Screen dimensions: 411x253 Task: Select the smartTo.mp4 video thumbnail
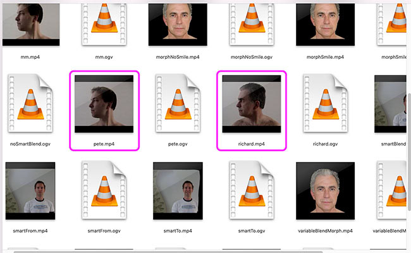coord(178,190)
